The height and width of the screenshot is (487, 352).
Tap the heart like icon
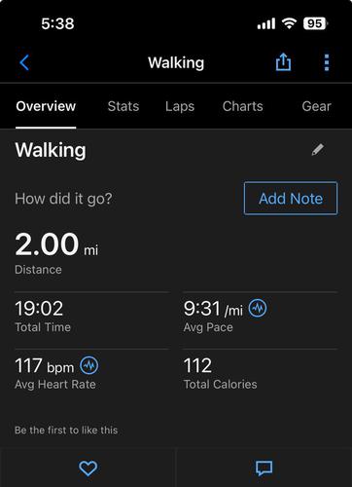[88, 468]
